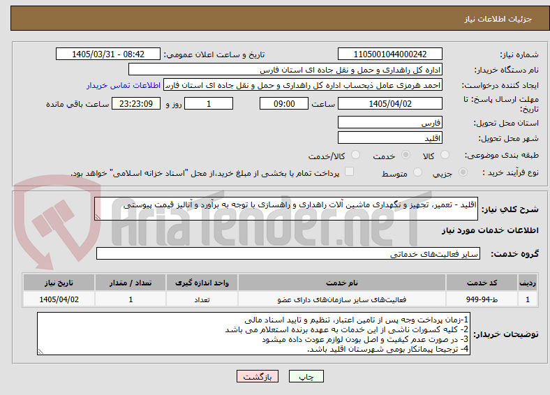Click the response deadline date field
The image size is (550, 395).
389,104
